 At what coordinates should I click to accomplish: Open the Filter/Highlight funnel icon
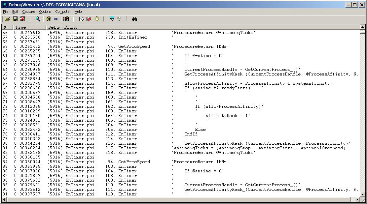[x=112, y=19]
